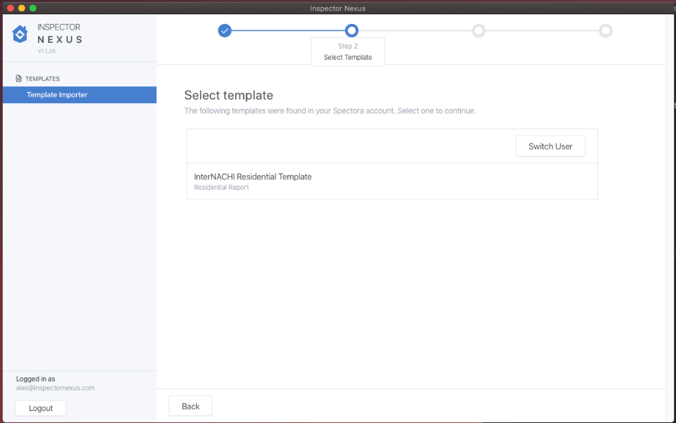
Task: Close the window with the red button
Action: (11, 8)
